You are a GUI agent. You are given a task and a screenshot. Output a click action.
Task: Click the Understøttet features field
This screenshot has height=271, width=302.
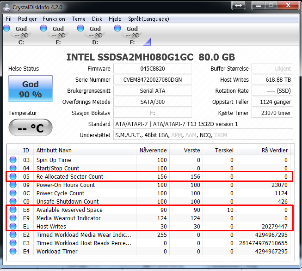[x=203, y=135]
